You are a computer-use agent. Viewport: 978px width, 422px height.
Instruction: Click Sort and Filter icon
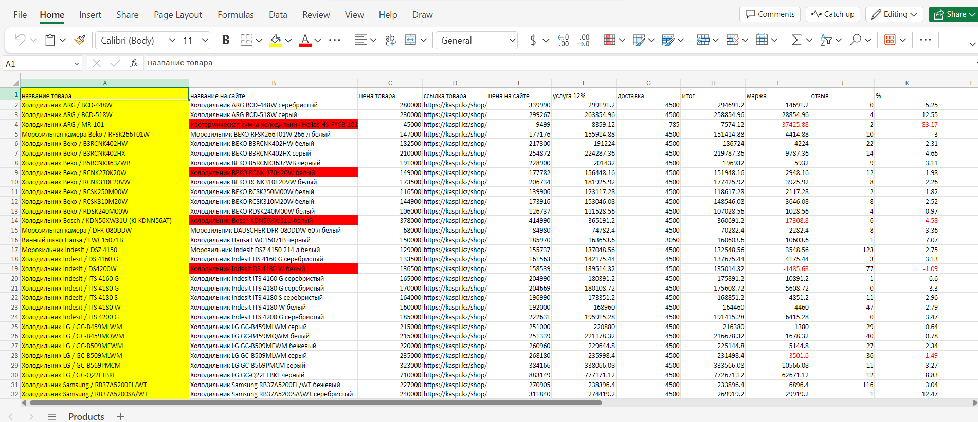pos(826,40)
